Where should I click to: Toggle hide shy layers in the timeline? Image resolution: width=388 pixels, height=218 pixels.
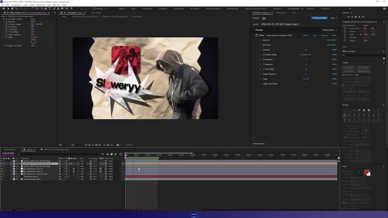click(x=108, y=154)
